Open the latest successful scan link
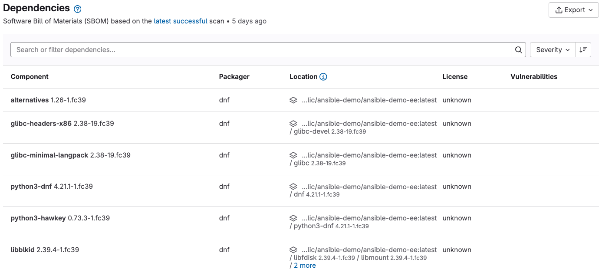 (181, 21)
